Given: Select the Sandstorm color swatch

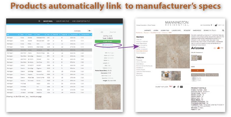Looking at the screenshot, I should [193, 57].
